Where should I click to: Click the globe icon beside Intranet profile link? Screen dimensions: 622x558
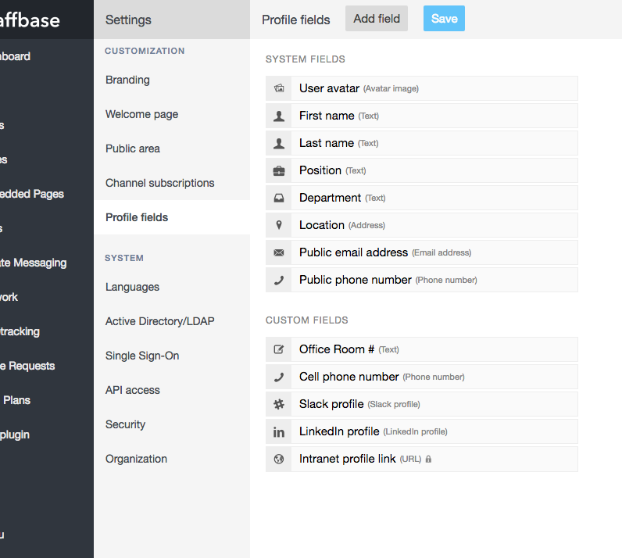click(x=279, y=459)
